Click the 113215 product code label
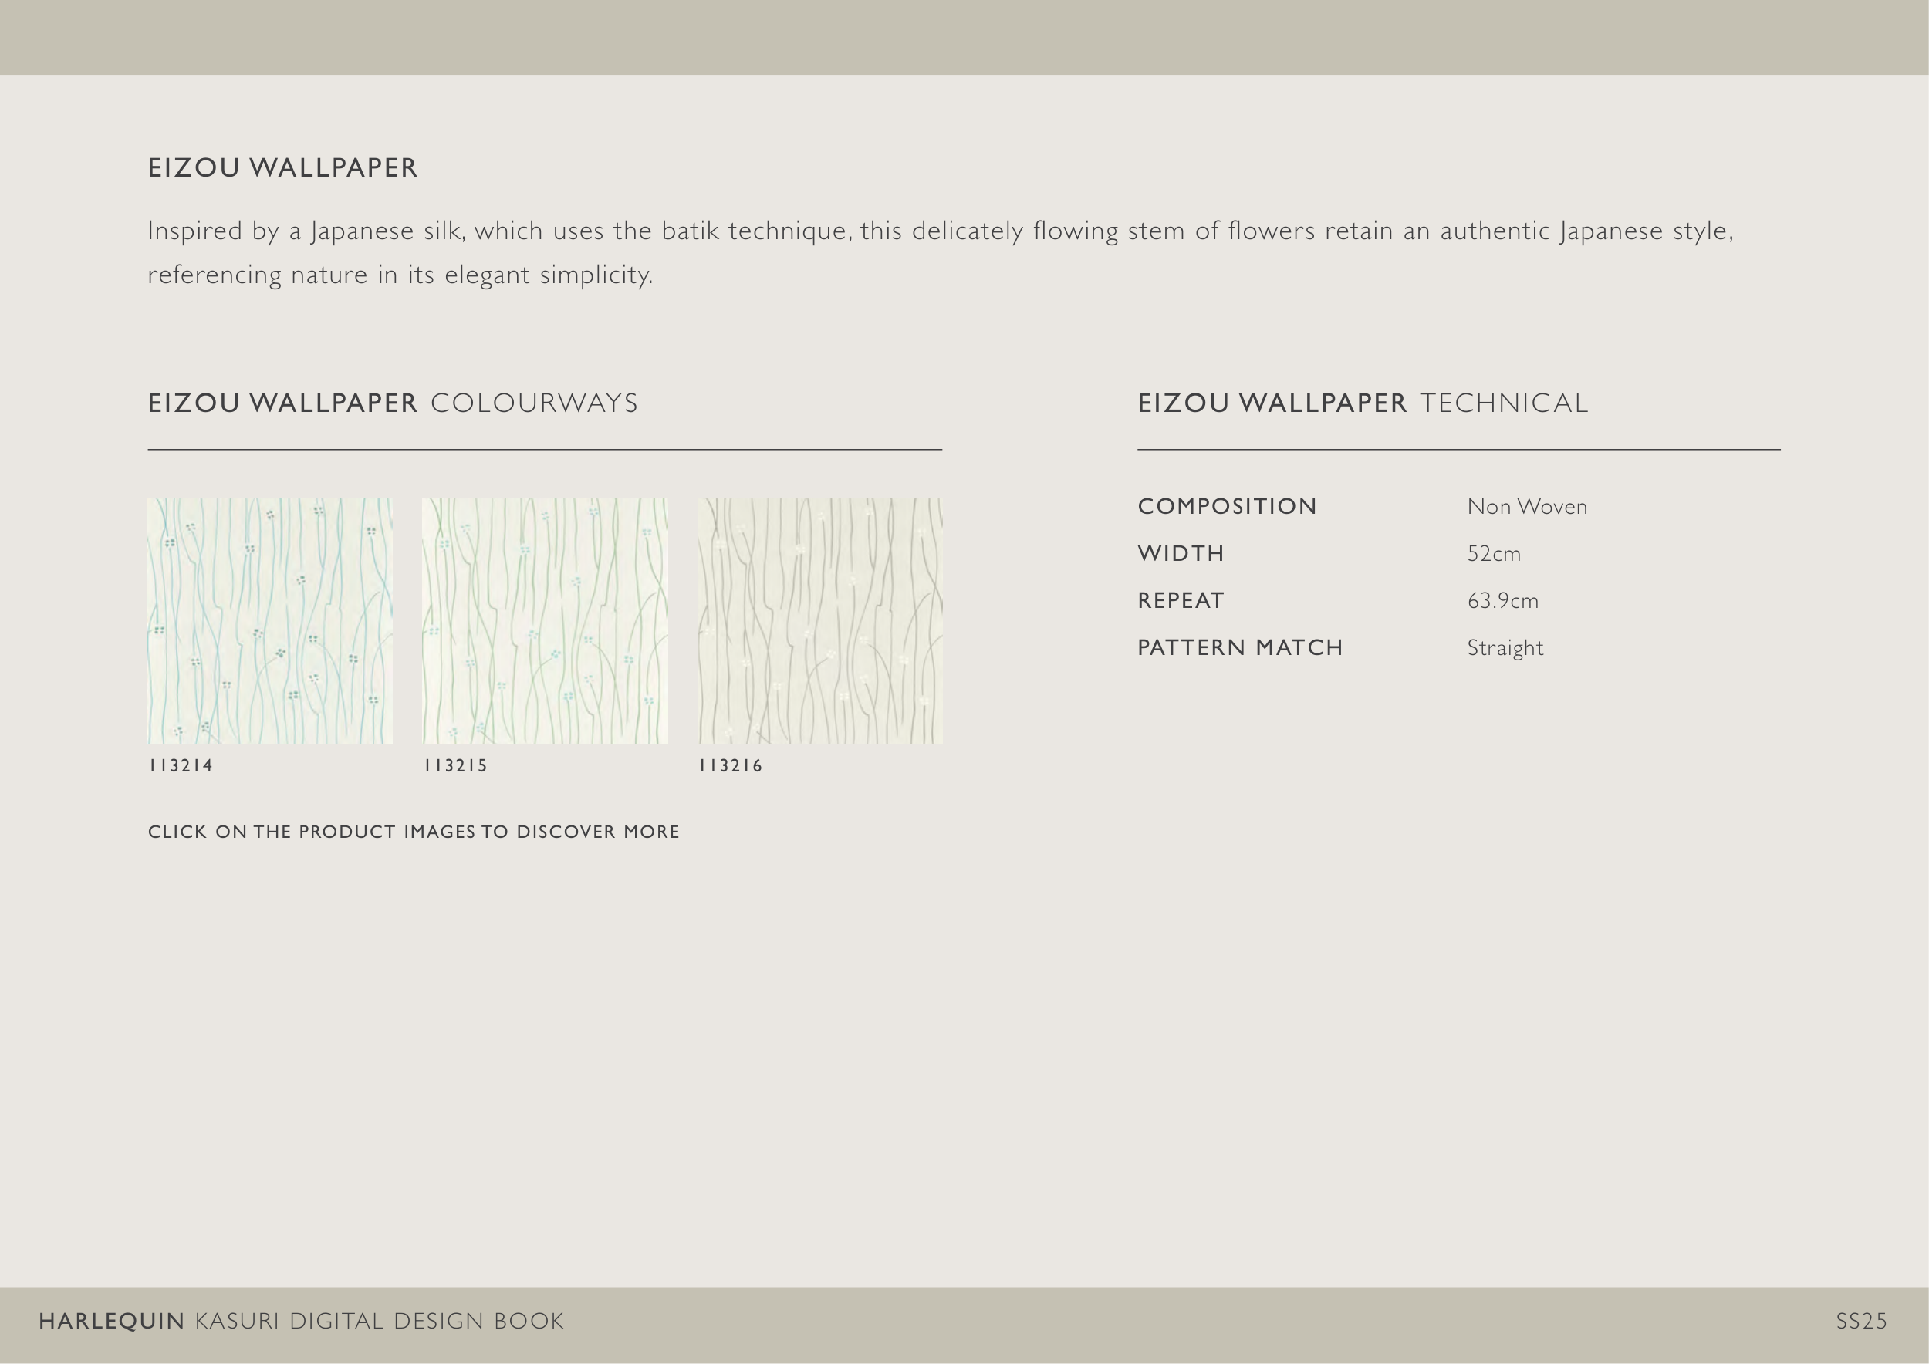The height and width of the screenshot is (1364, 1929). tap(456, 765)
